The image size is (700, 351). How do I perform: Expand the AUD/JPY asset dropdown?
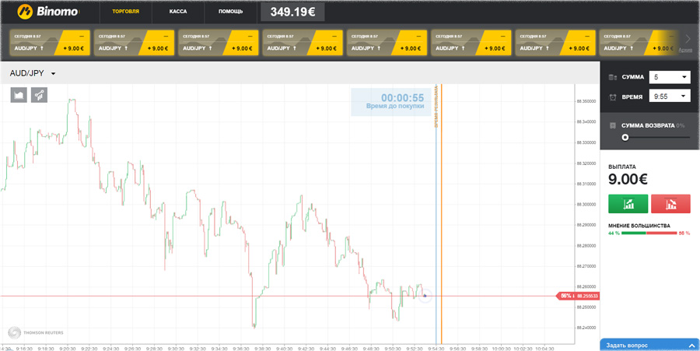click(53, 73)
